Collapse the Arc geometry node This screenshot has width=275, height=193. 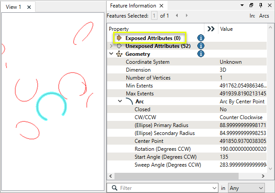click(x=120, y=101)
